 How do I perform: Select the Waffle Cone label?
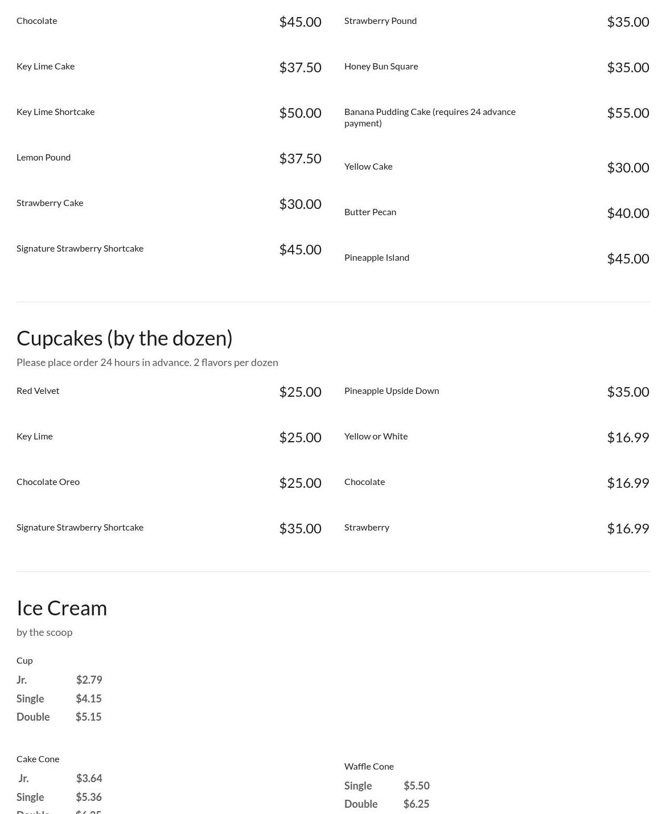click(x=369, y=767)
